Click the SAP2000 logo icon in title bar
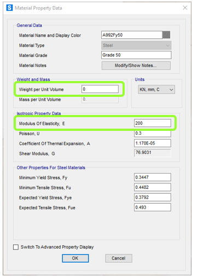The width and height of the screenshot is (198, 277). [9, 8]
